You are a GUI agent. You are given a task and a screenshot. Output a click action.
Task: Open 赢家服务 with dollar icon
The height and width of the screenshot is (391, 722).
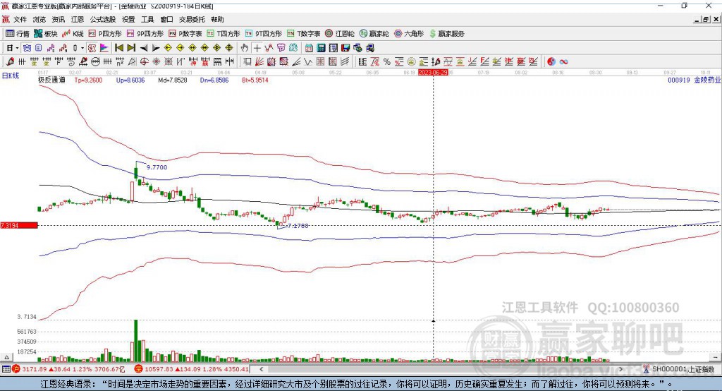point(447,34)
